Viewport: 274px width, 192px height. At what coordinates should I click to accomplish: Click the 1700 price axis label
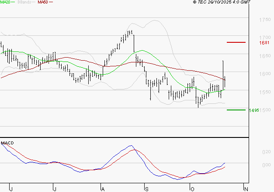265,38
